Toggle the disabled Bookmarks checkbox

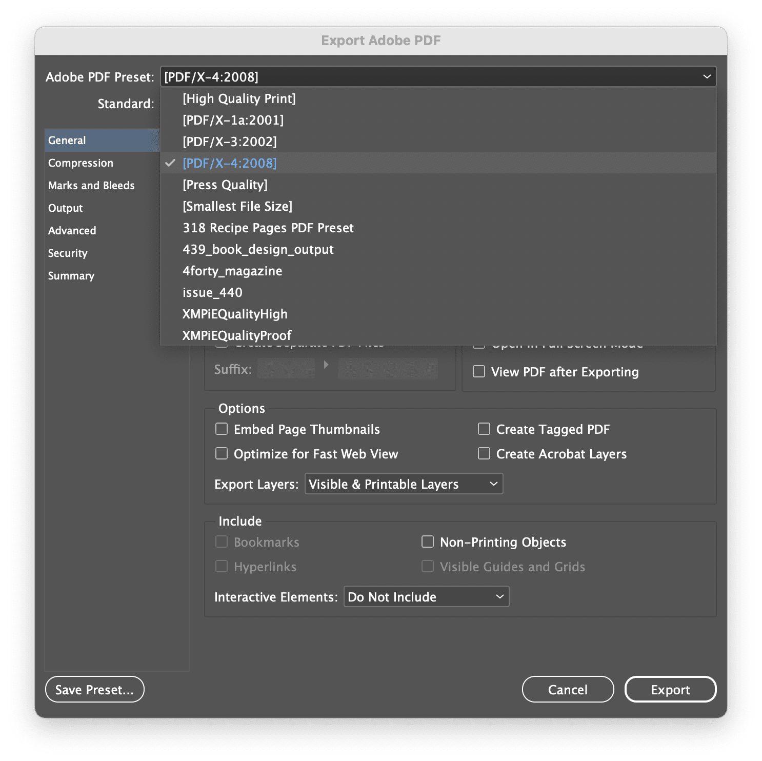[x=222, y=542]
